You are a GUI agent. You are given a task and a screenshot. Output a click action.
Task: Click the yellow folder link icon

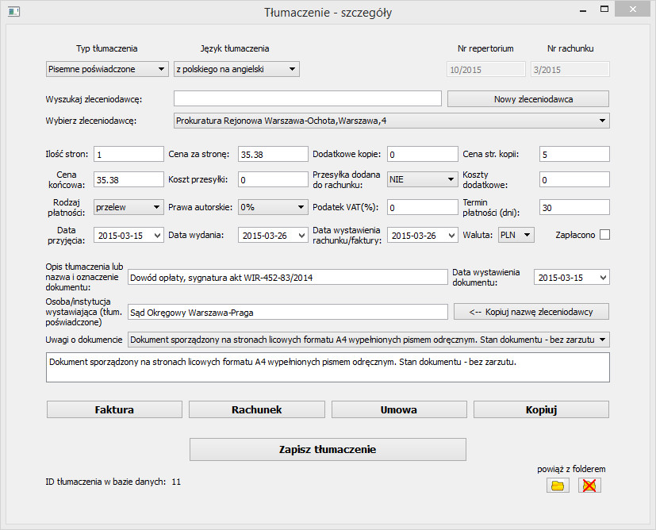pyautogui.click(x=558, y=486)
